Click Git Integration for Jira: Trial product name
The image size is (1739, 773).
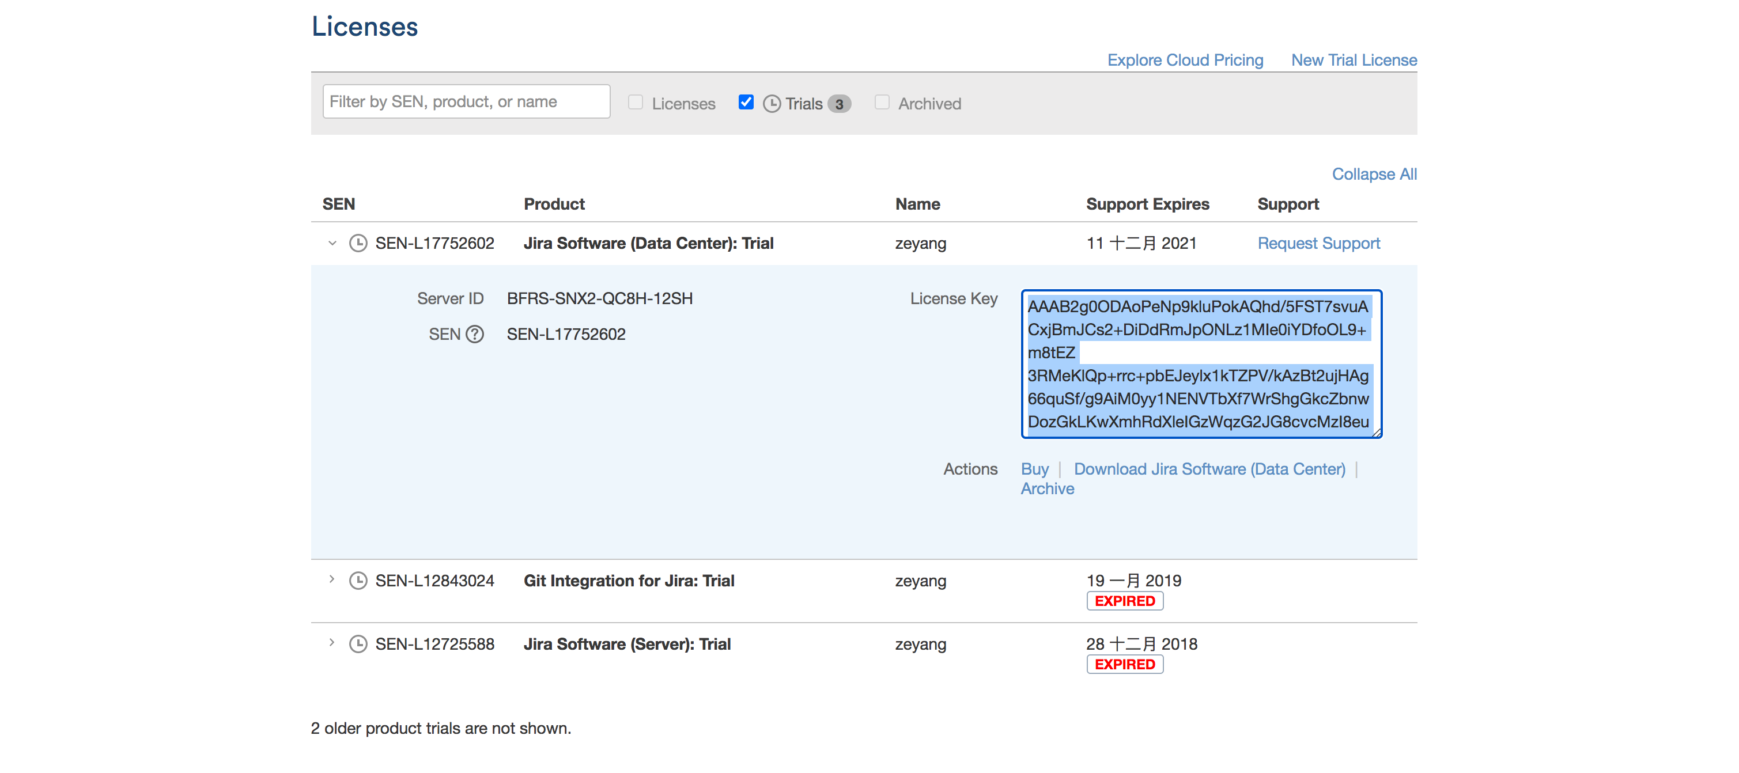629,581
